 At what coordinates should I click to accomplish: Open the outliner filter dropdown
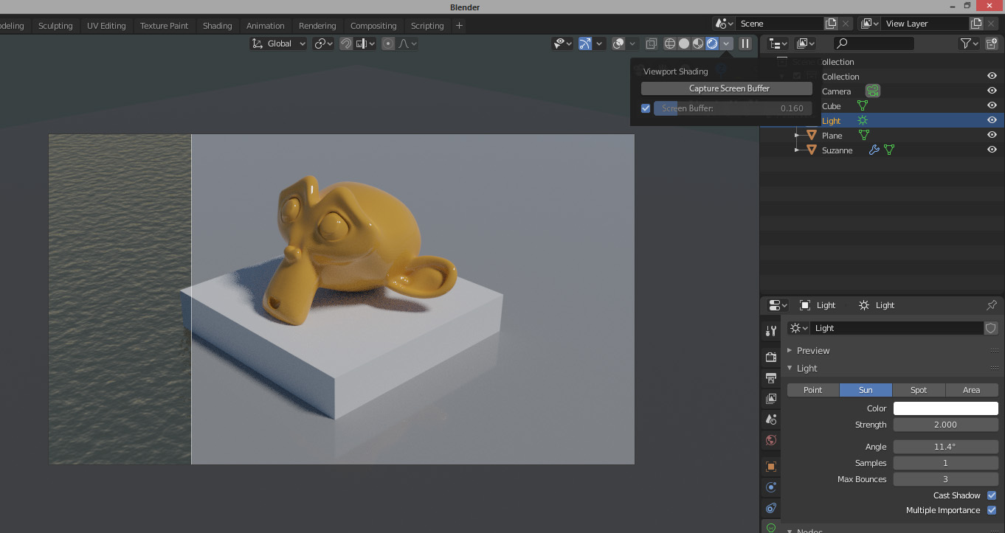click(x=970, y=43)
